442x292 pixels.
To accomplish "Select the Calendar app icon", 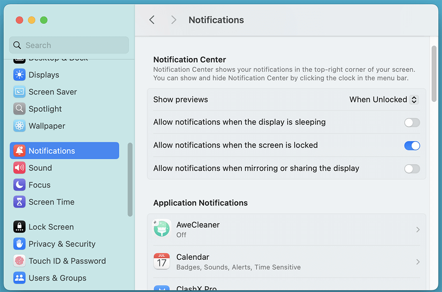I will point(162,261).
